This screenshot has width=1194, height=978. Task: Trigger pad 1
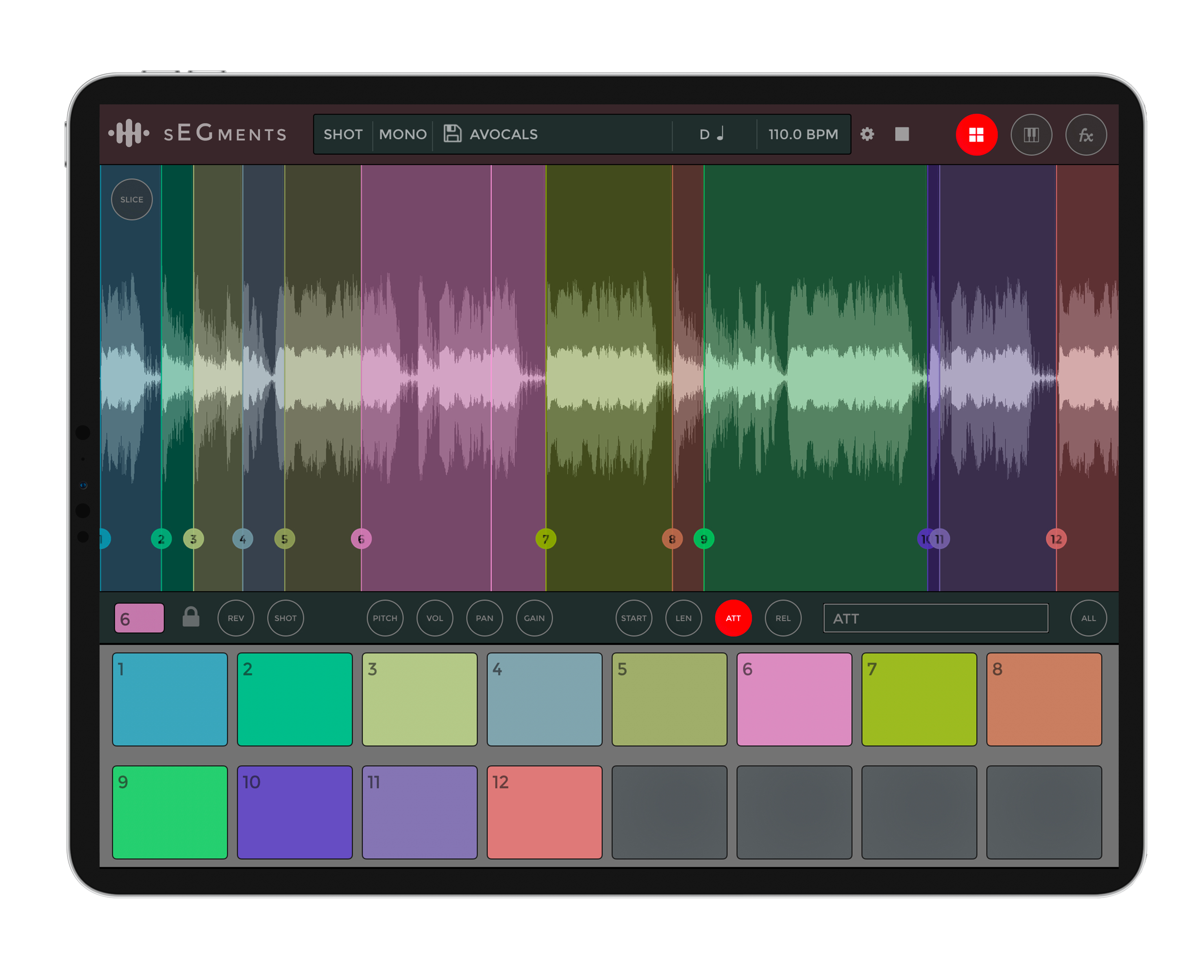pyautogui.click(x=169, y=699)
